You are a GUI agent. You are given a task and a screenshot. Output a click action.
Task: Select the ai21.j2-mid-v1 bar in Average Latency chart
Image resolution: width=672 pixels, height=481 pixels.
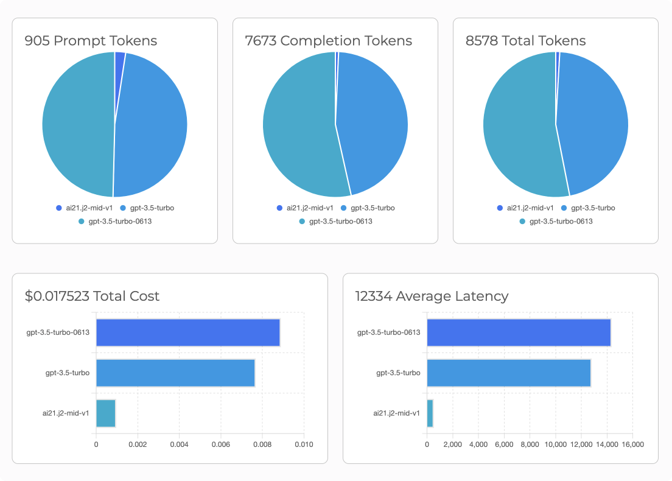coord(430,413)
